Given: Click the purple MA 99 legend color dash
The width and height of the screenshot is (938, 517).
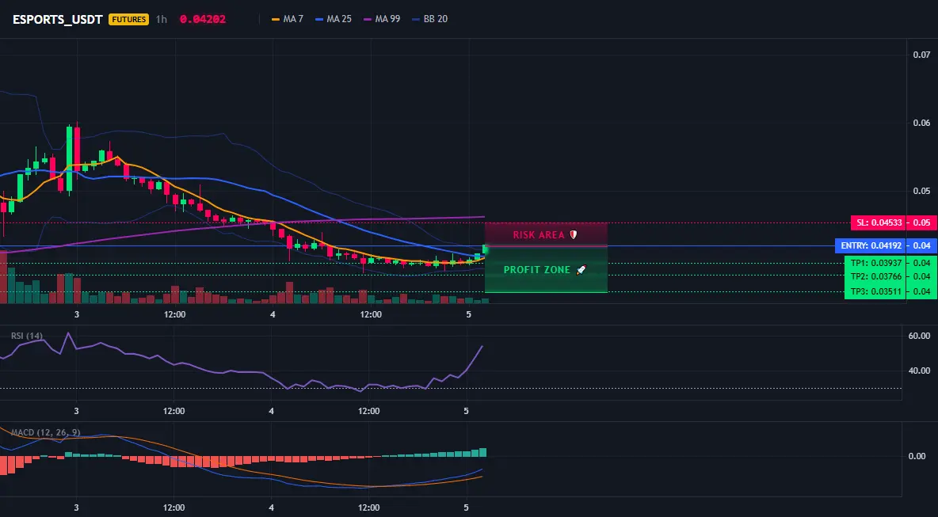Looking at the screenshot, I should (368, 19).
